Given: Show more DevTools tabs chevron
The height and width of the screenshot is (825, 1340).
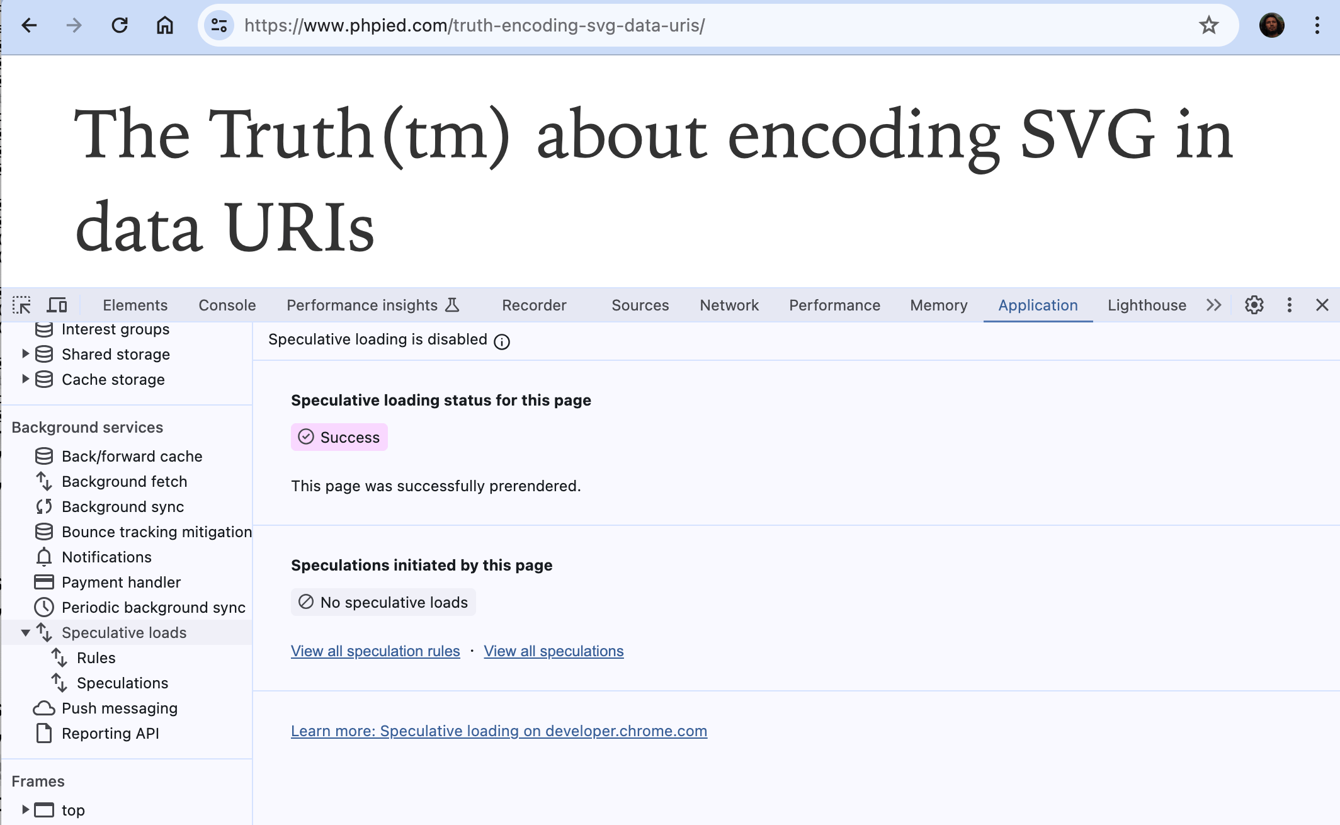Looking at the screenshot, I should coord(1213,305).
